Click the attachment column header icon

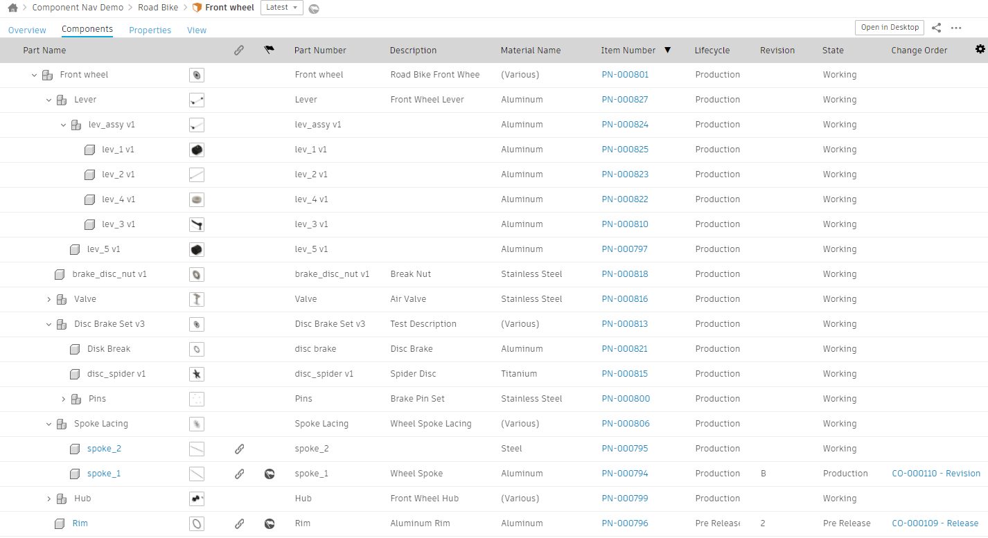tap(239, 50)
